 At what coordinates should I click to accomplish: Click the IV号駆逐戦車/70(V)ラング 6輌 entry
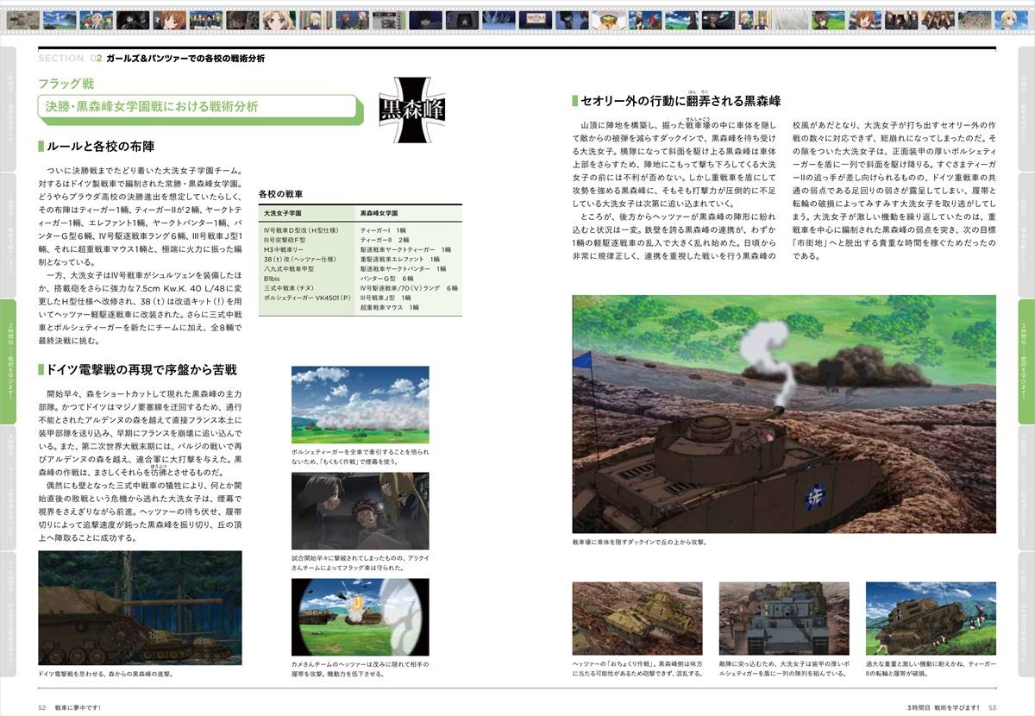click(409, 287)
